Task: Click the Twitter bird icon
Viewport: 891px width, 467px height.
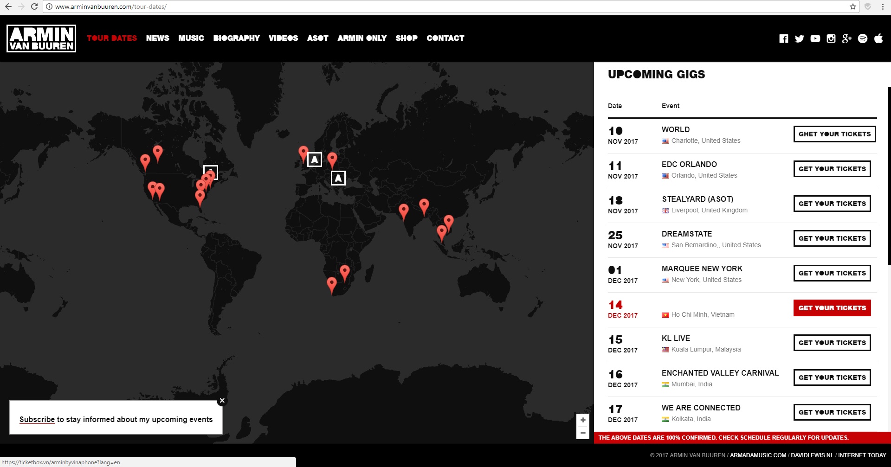Action: 799,38
